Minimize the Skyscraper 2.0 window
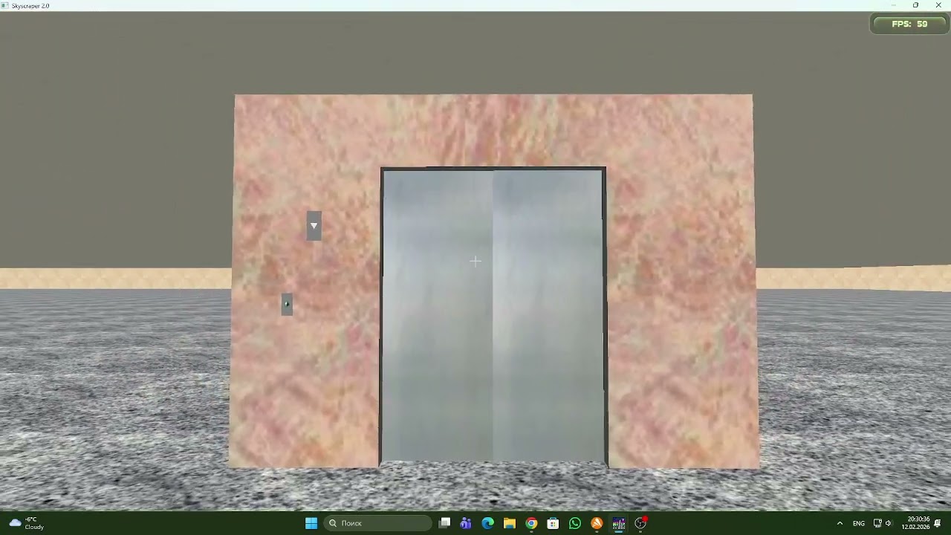This screenshot has width=951, height=535. [894, 5]
